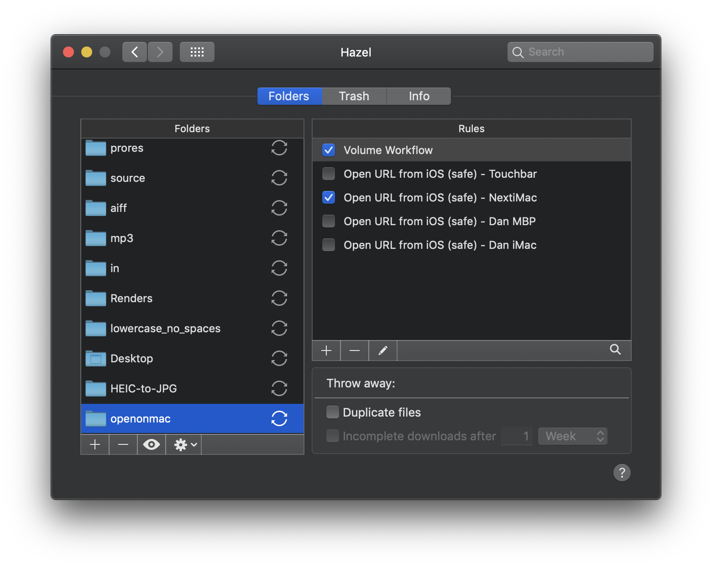Check the Duplicate files checkbox

(x=333, y=412)
